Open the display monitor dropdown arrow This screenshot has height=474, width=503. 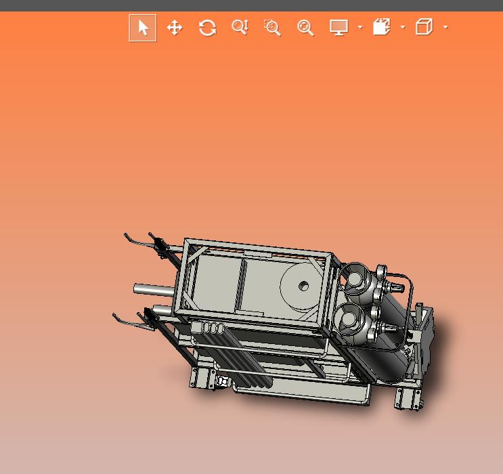tap(360, 28)
